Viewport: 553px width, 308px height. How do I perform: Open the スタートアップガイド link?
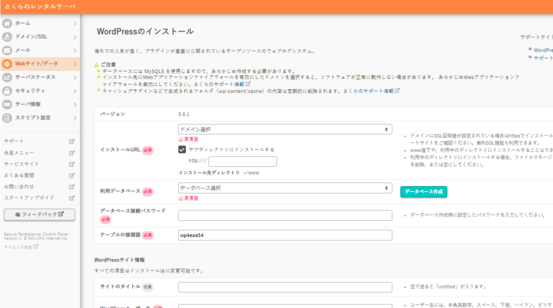point(29,198)
